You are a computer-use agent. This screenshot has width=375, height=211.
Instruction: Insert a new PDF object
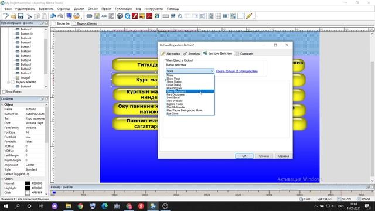pos(149,16)
